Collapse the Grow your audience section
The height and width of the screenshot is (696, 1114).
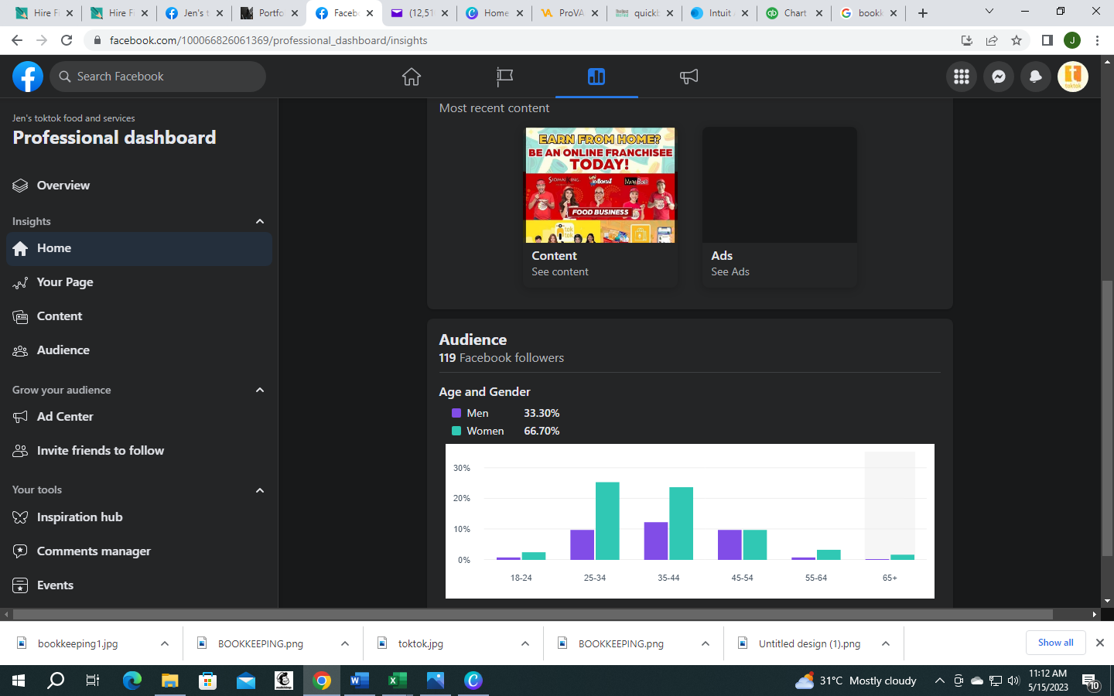[260, 390]
